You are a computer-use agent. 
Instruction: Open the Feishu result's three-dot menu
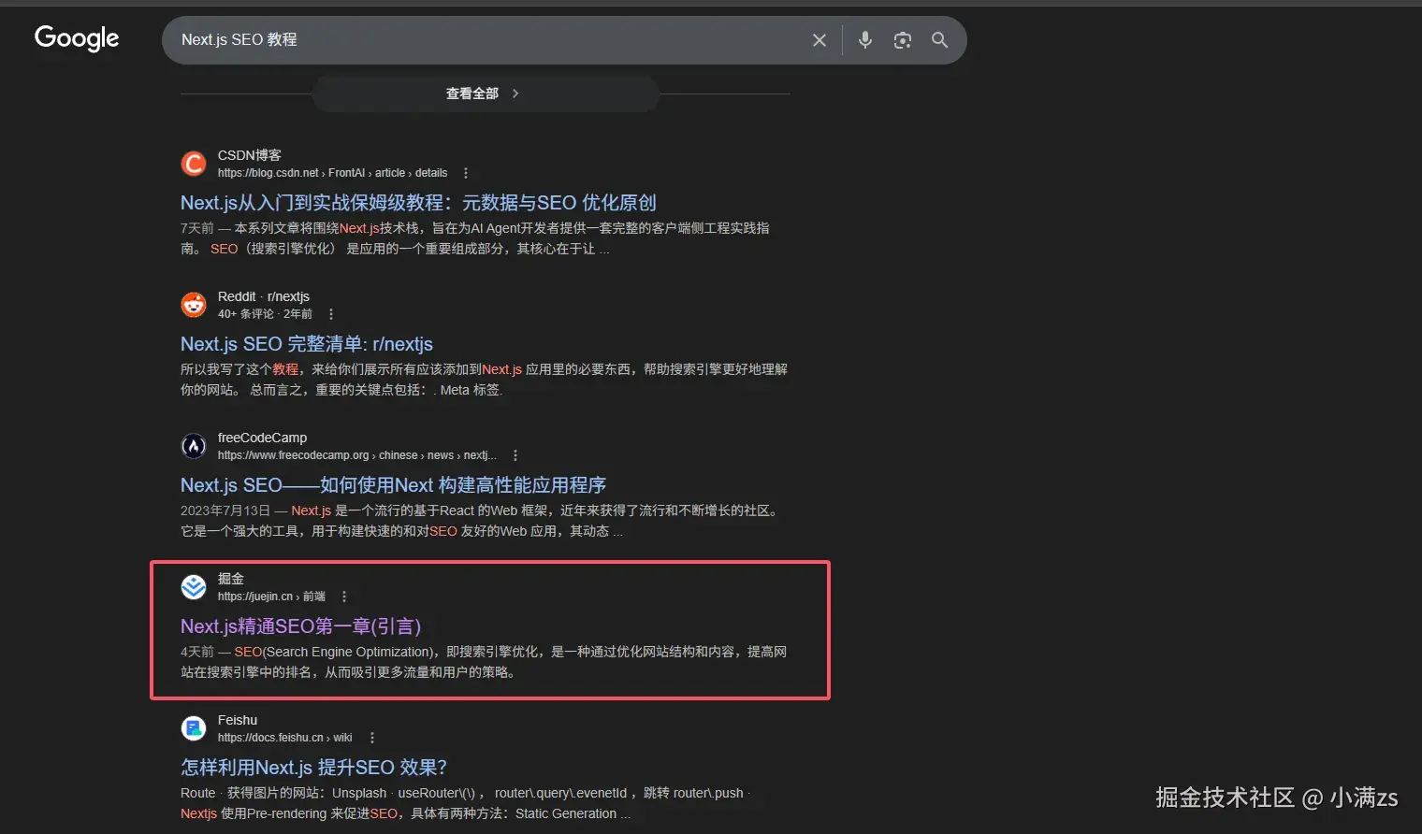point(372,738)
